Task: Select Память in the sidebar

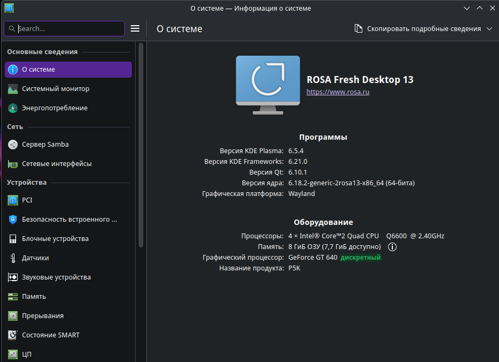Action: 68,297
